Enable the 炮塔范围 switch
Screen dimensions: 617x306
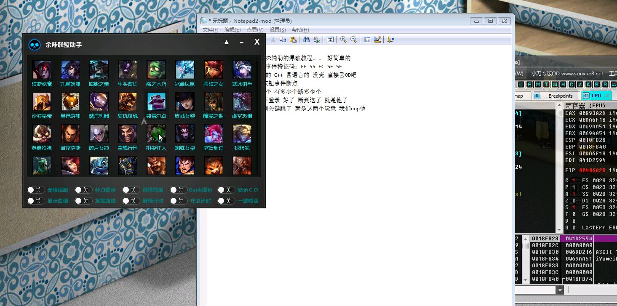point(131,190)
